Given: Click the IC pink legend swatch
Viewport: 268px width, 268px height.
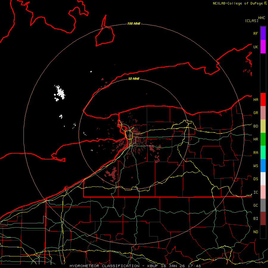Looking at the screenshot, I should 263,192.
